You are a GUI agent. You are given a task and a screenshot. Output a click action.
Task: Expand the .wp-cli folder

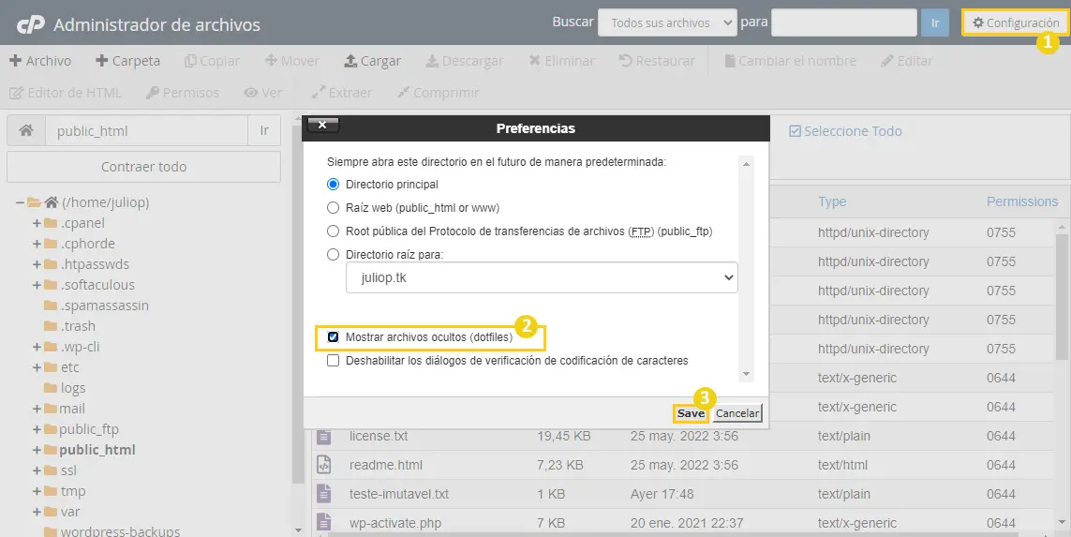point(37,347)
